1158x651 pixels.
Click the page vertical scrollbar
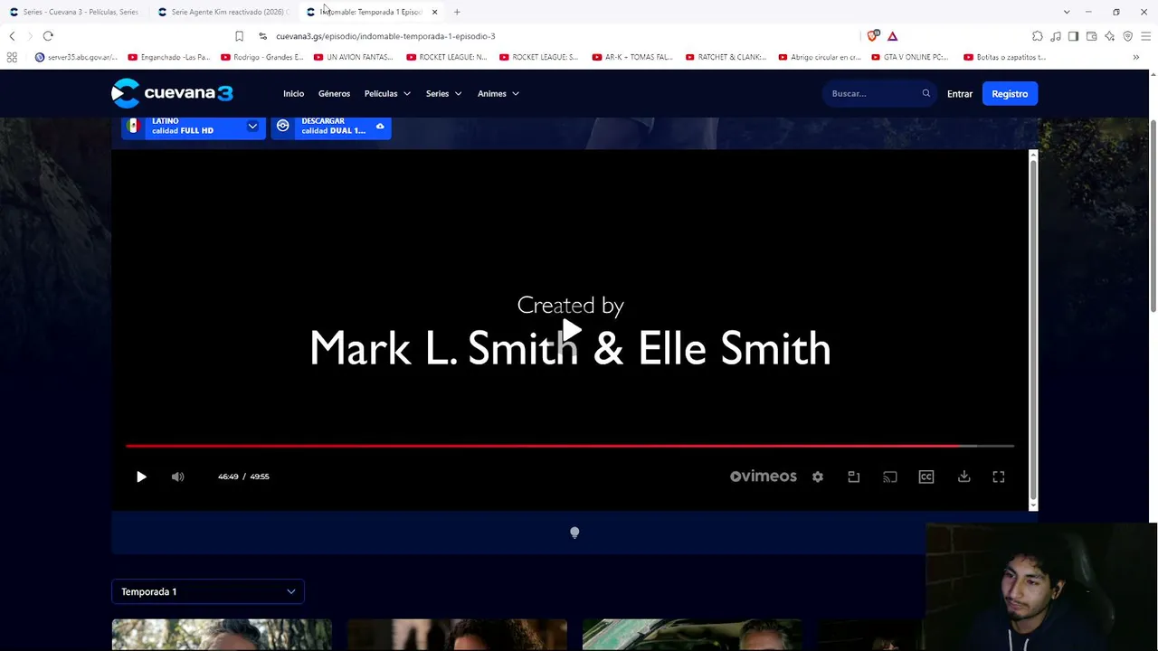1153,215
